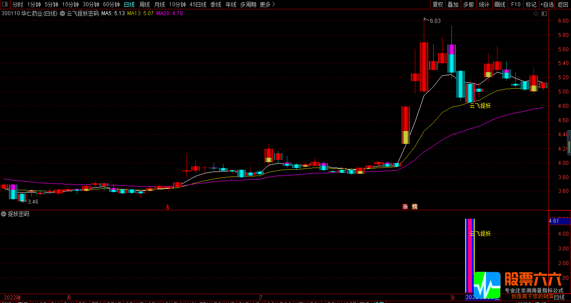Screen dimensions: 571x303
Task: Click the 股票六六 logo icon
Action: tap(487, 285)
